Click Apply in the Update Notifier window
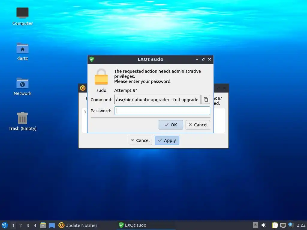Image resolution: width=307 pixels, height=230 pixels. pyautogui.click(x=167, y=140)
